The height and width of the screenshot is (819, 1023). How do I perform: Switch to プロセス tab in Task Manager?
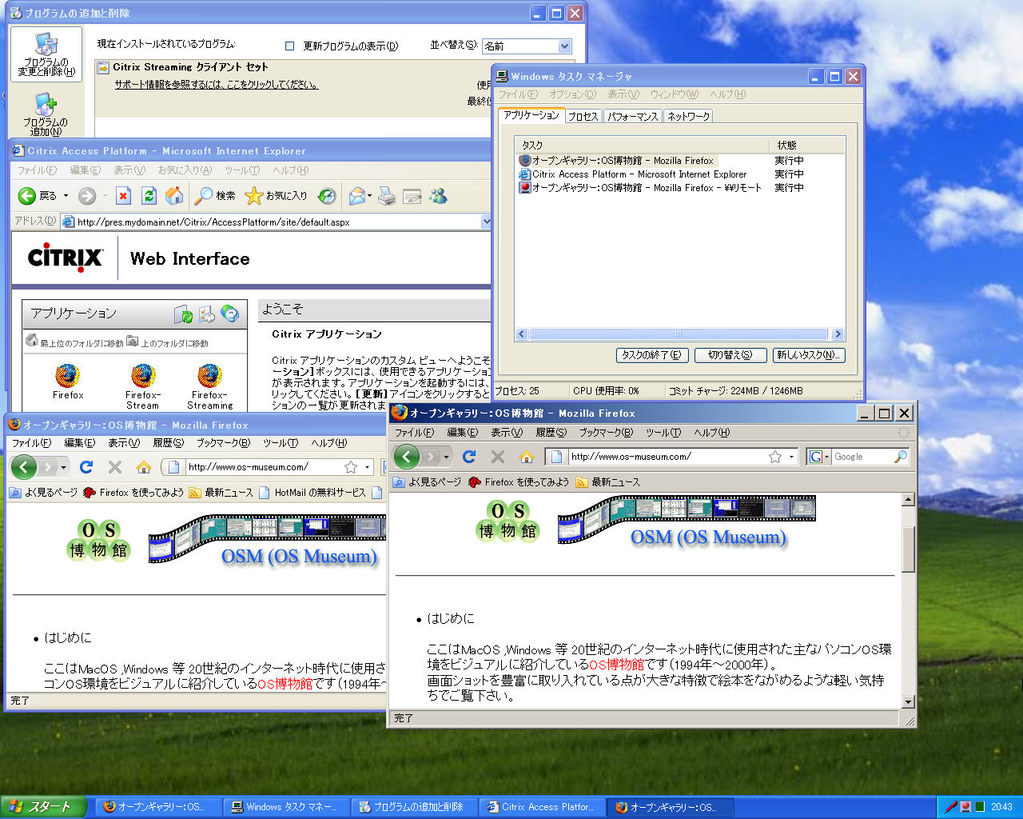click(x=583, y=117)
